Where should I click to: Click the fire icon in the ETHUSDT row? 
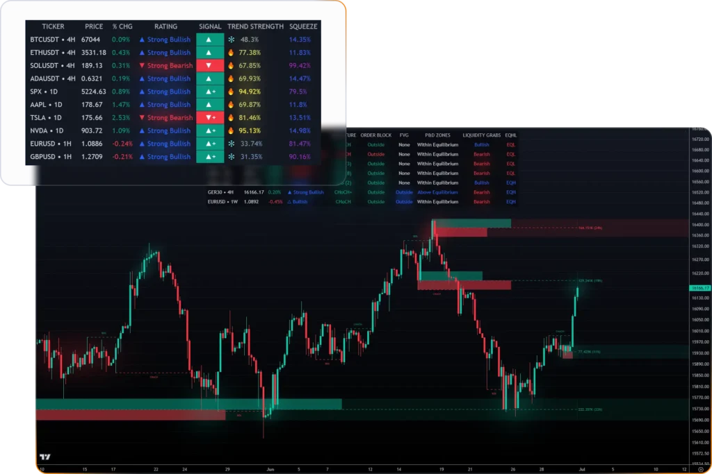coord(232,53)
